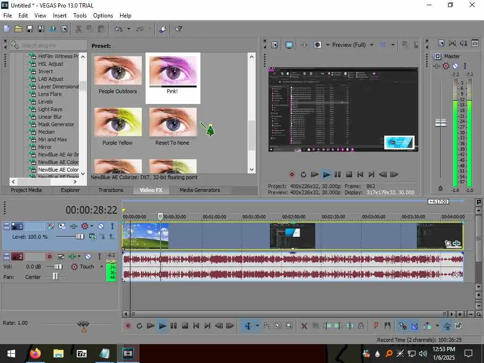The width and height of the screenshot is (484, 363).
Task: Solo audio track 2
Action: pos(99,257)
